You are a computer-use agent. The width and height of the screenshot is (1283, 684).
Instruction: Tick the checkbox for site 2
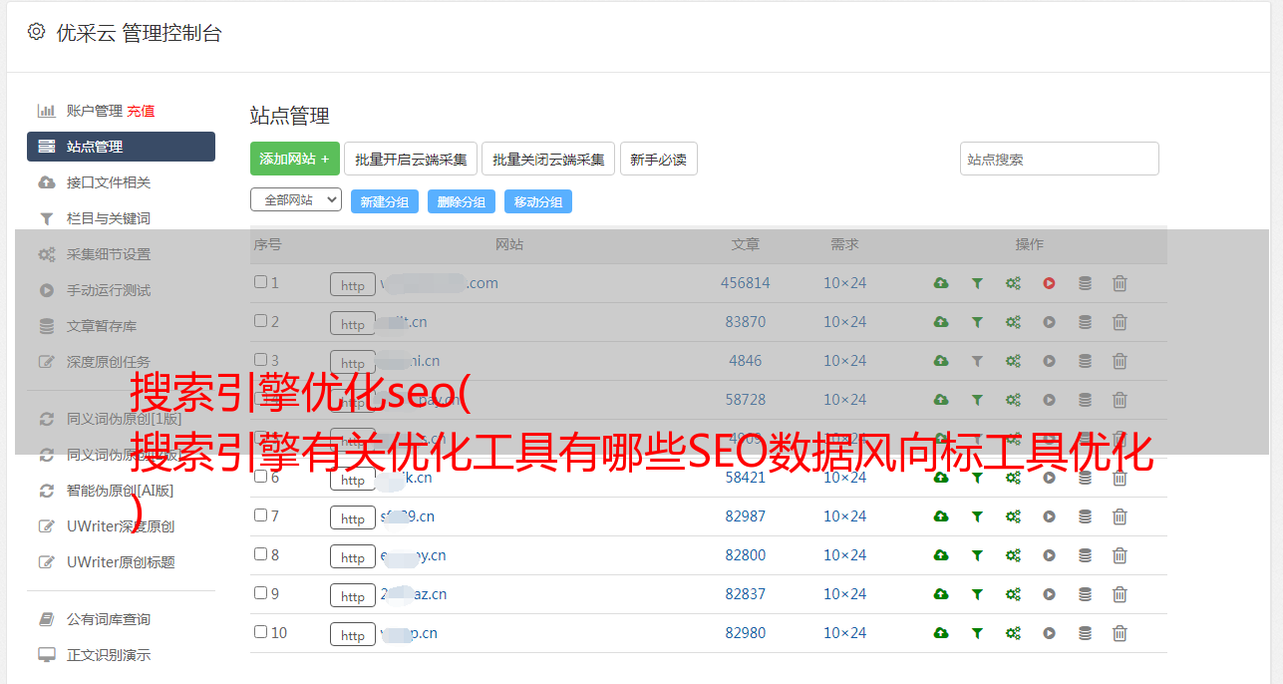pos(260,321)
